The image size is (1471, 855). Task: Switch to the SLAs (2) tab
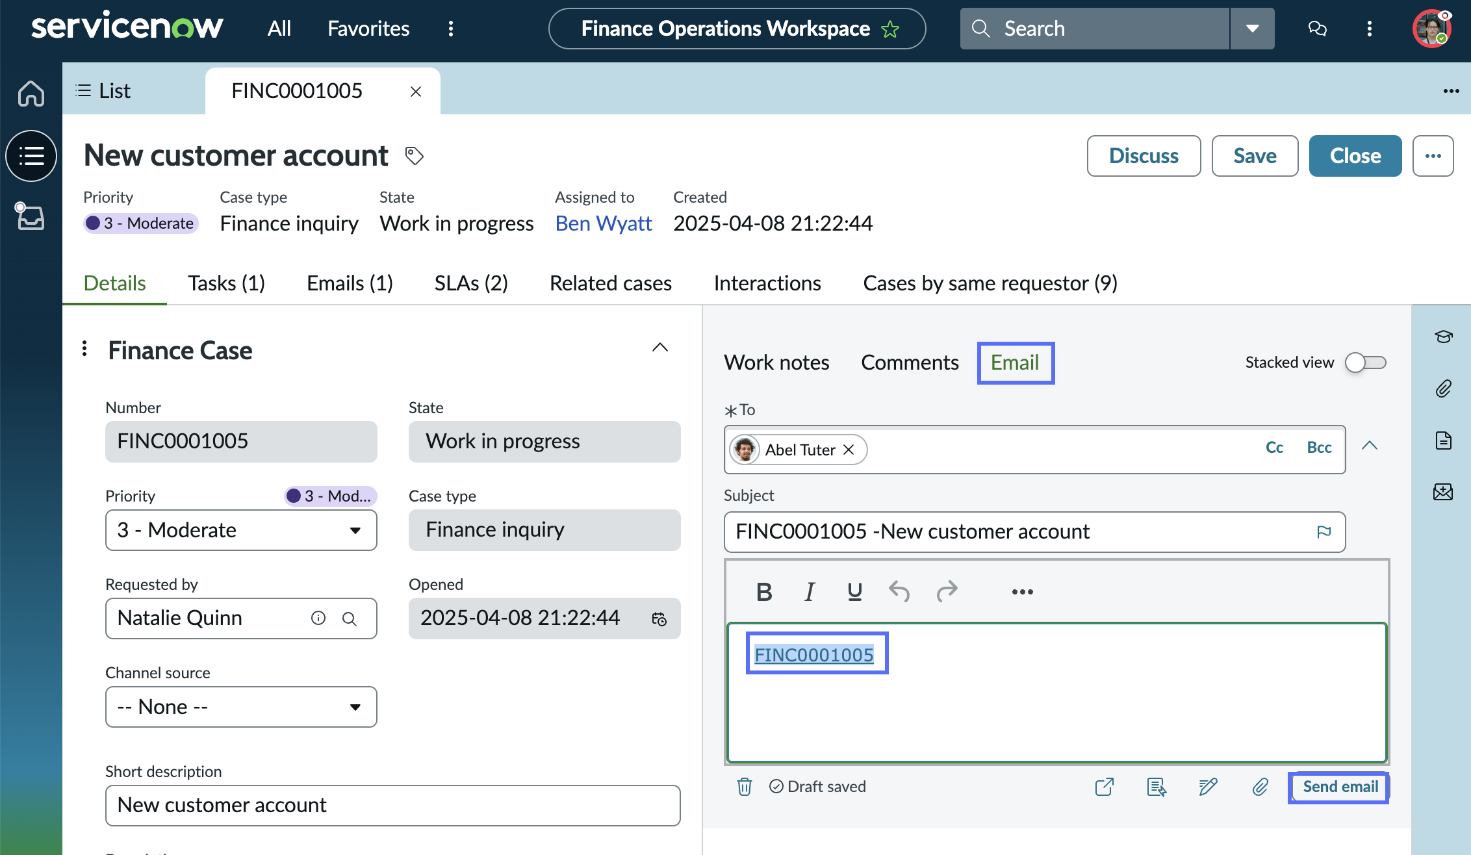coord(471,283)
